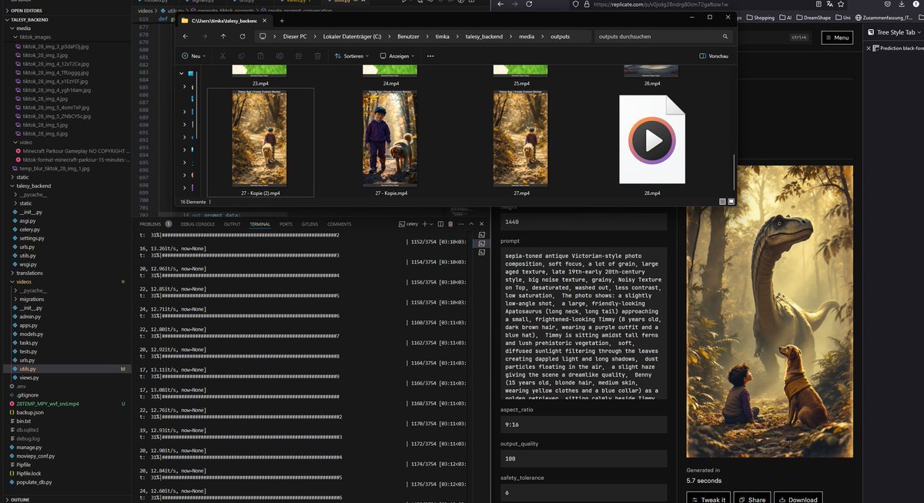Click the Share button on Replicate
This screenshot has width=924, height=503.
[752, 499]
